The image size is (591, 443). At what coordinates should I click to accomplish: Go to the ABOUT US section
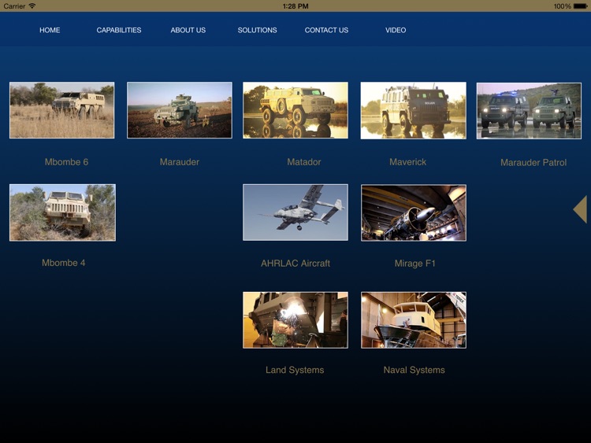[188, 30]
